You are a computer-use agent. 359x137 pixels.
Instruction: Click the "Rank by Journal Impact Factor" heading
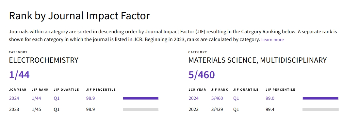point(79,16)
